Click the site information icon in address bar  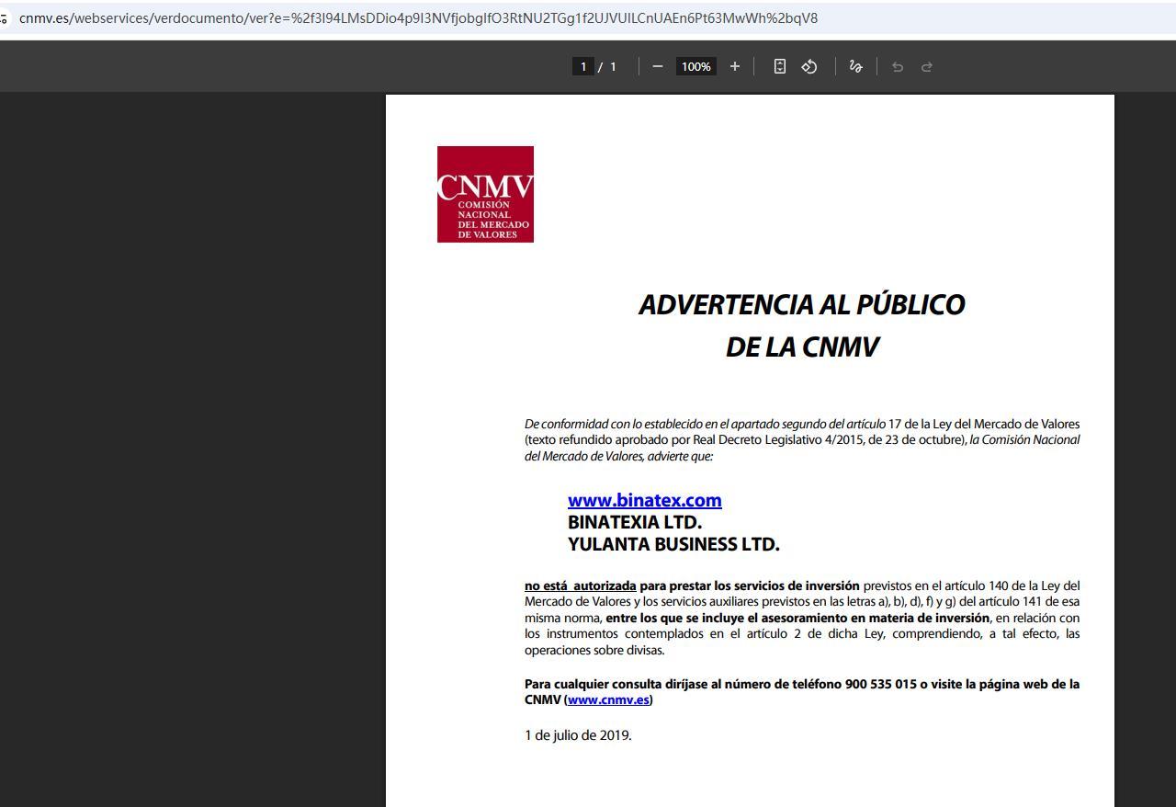point(4,18)
